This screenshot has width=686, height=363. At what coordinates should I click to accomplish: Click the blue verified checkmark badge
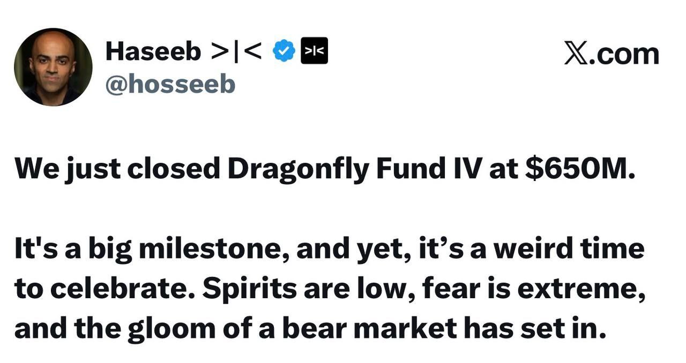pos(284,51)
